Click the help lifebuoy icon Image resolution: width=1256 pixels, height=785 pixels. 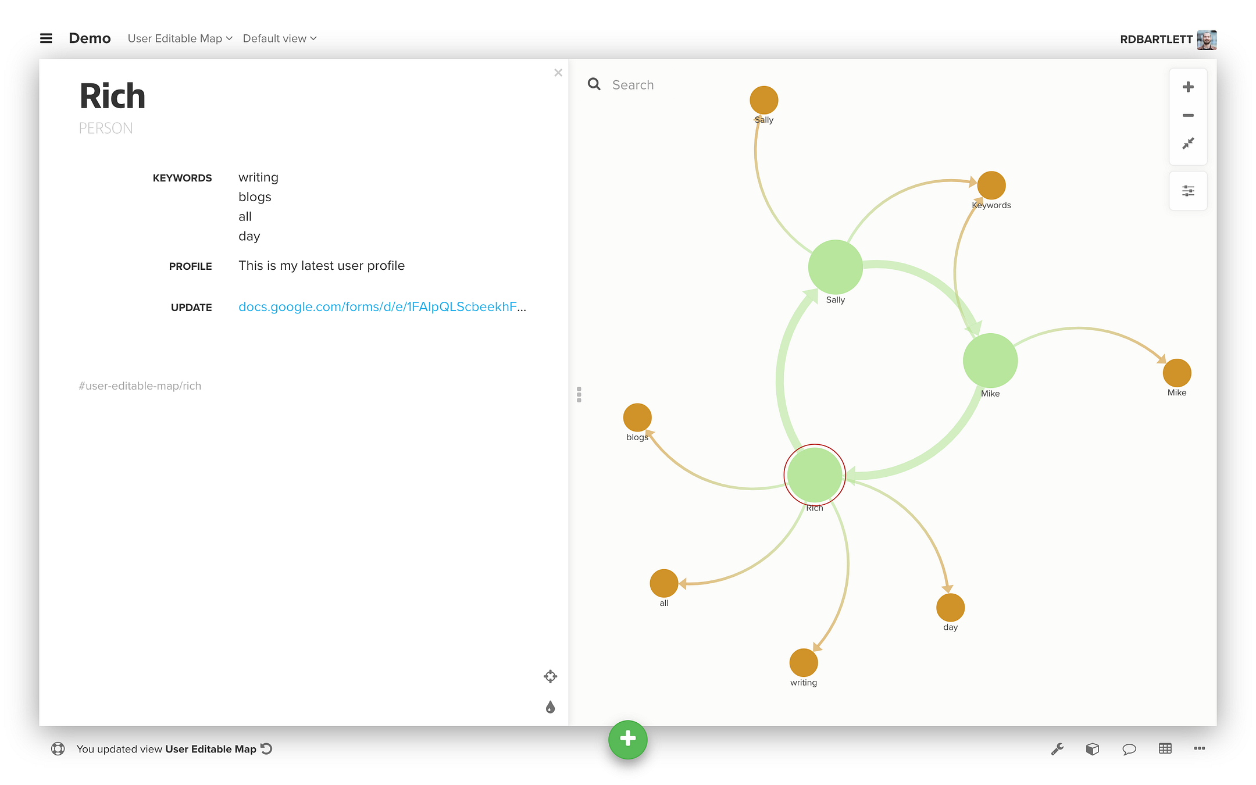point(58,749)
